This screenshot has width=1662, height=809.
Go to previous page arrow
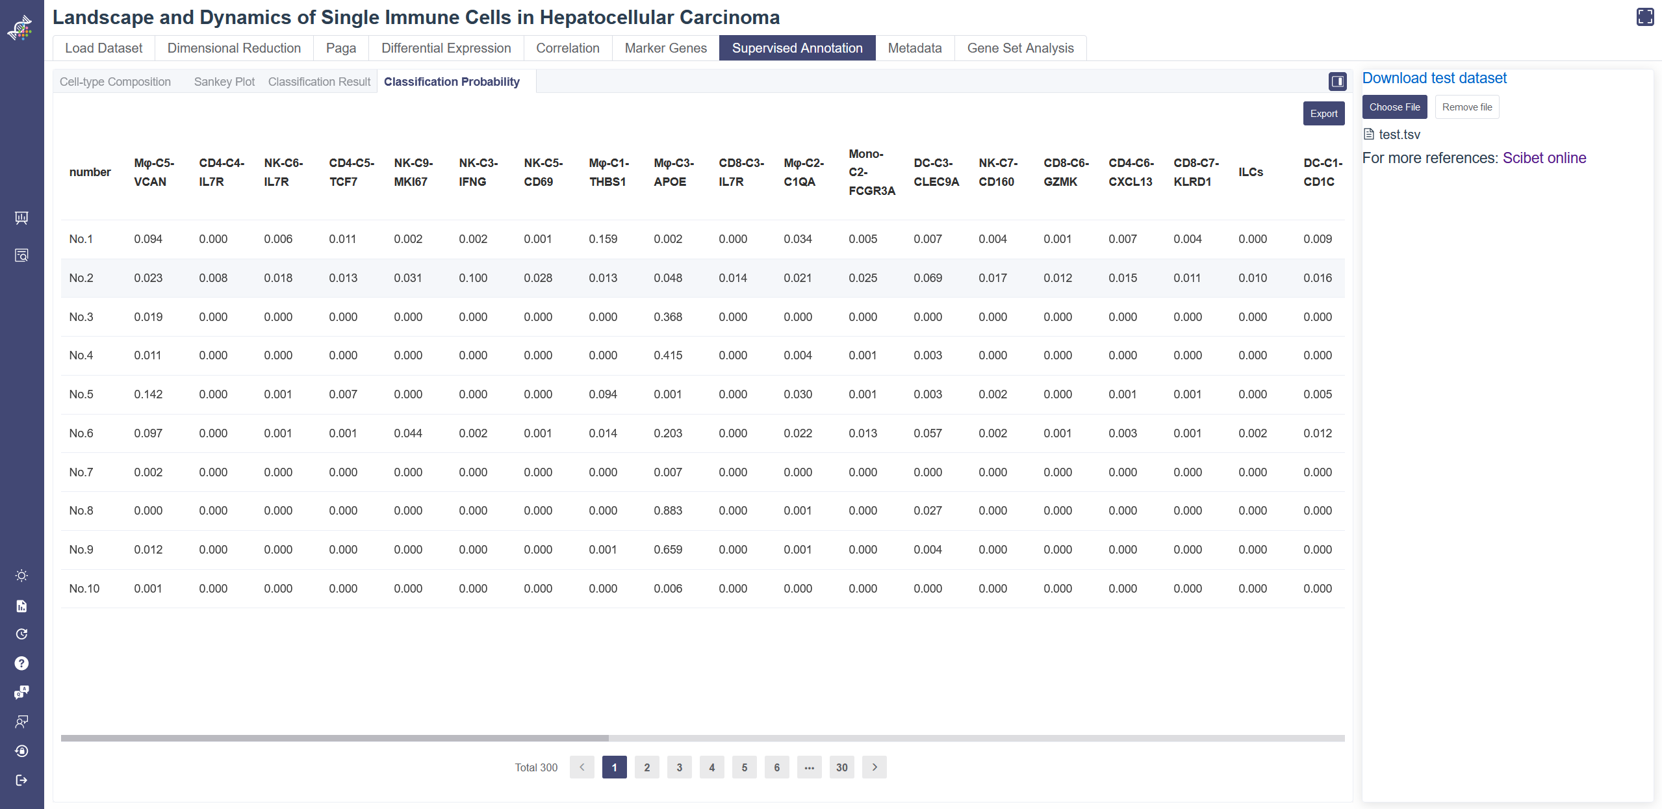pyautogui.click(x=582, y=767)
